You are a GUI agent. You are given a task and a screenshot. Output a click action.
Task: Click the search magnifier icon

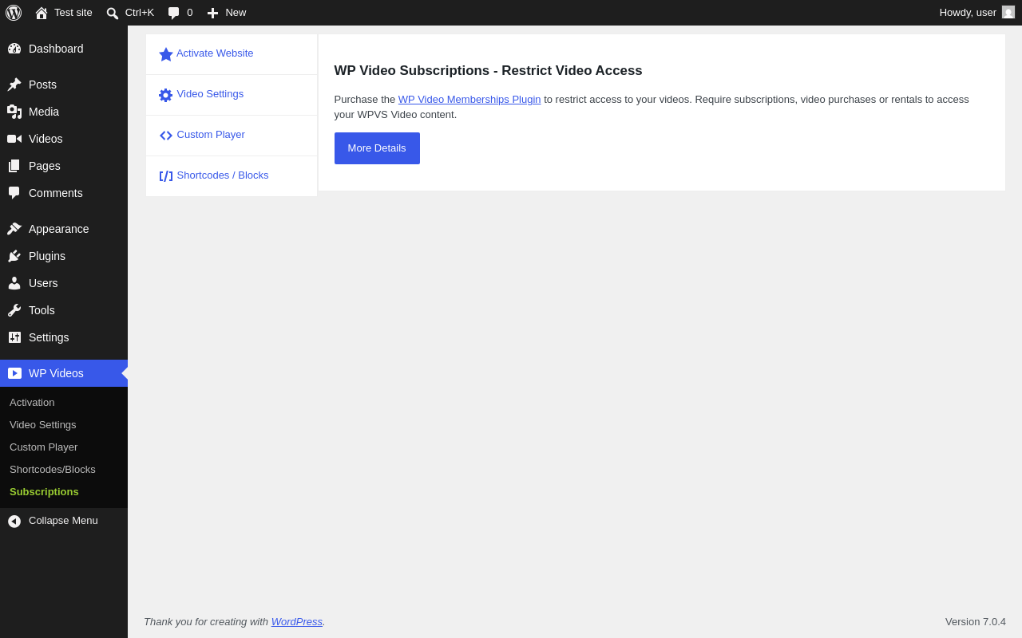[113, 13]
